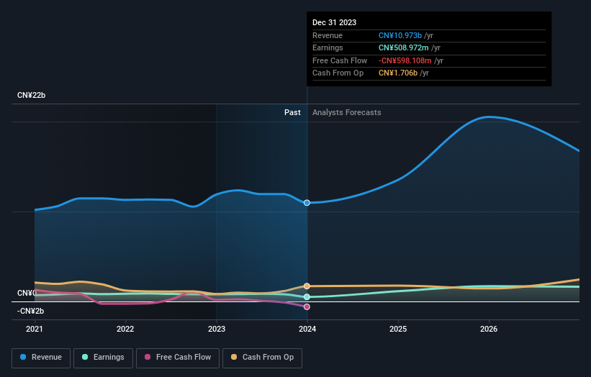Click the Free Cash Flow label in tooltip
The height and width of the screenshot is (377, 591).
click(x=340, y=60)
